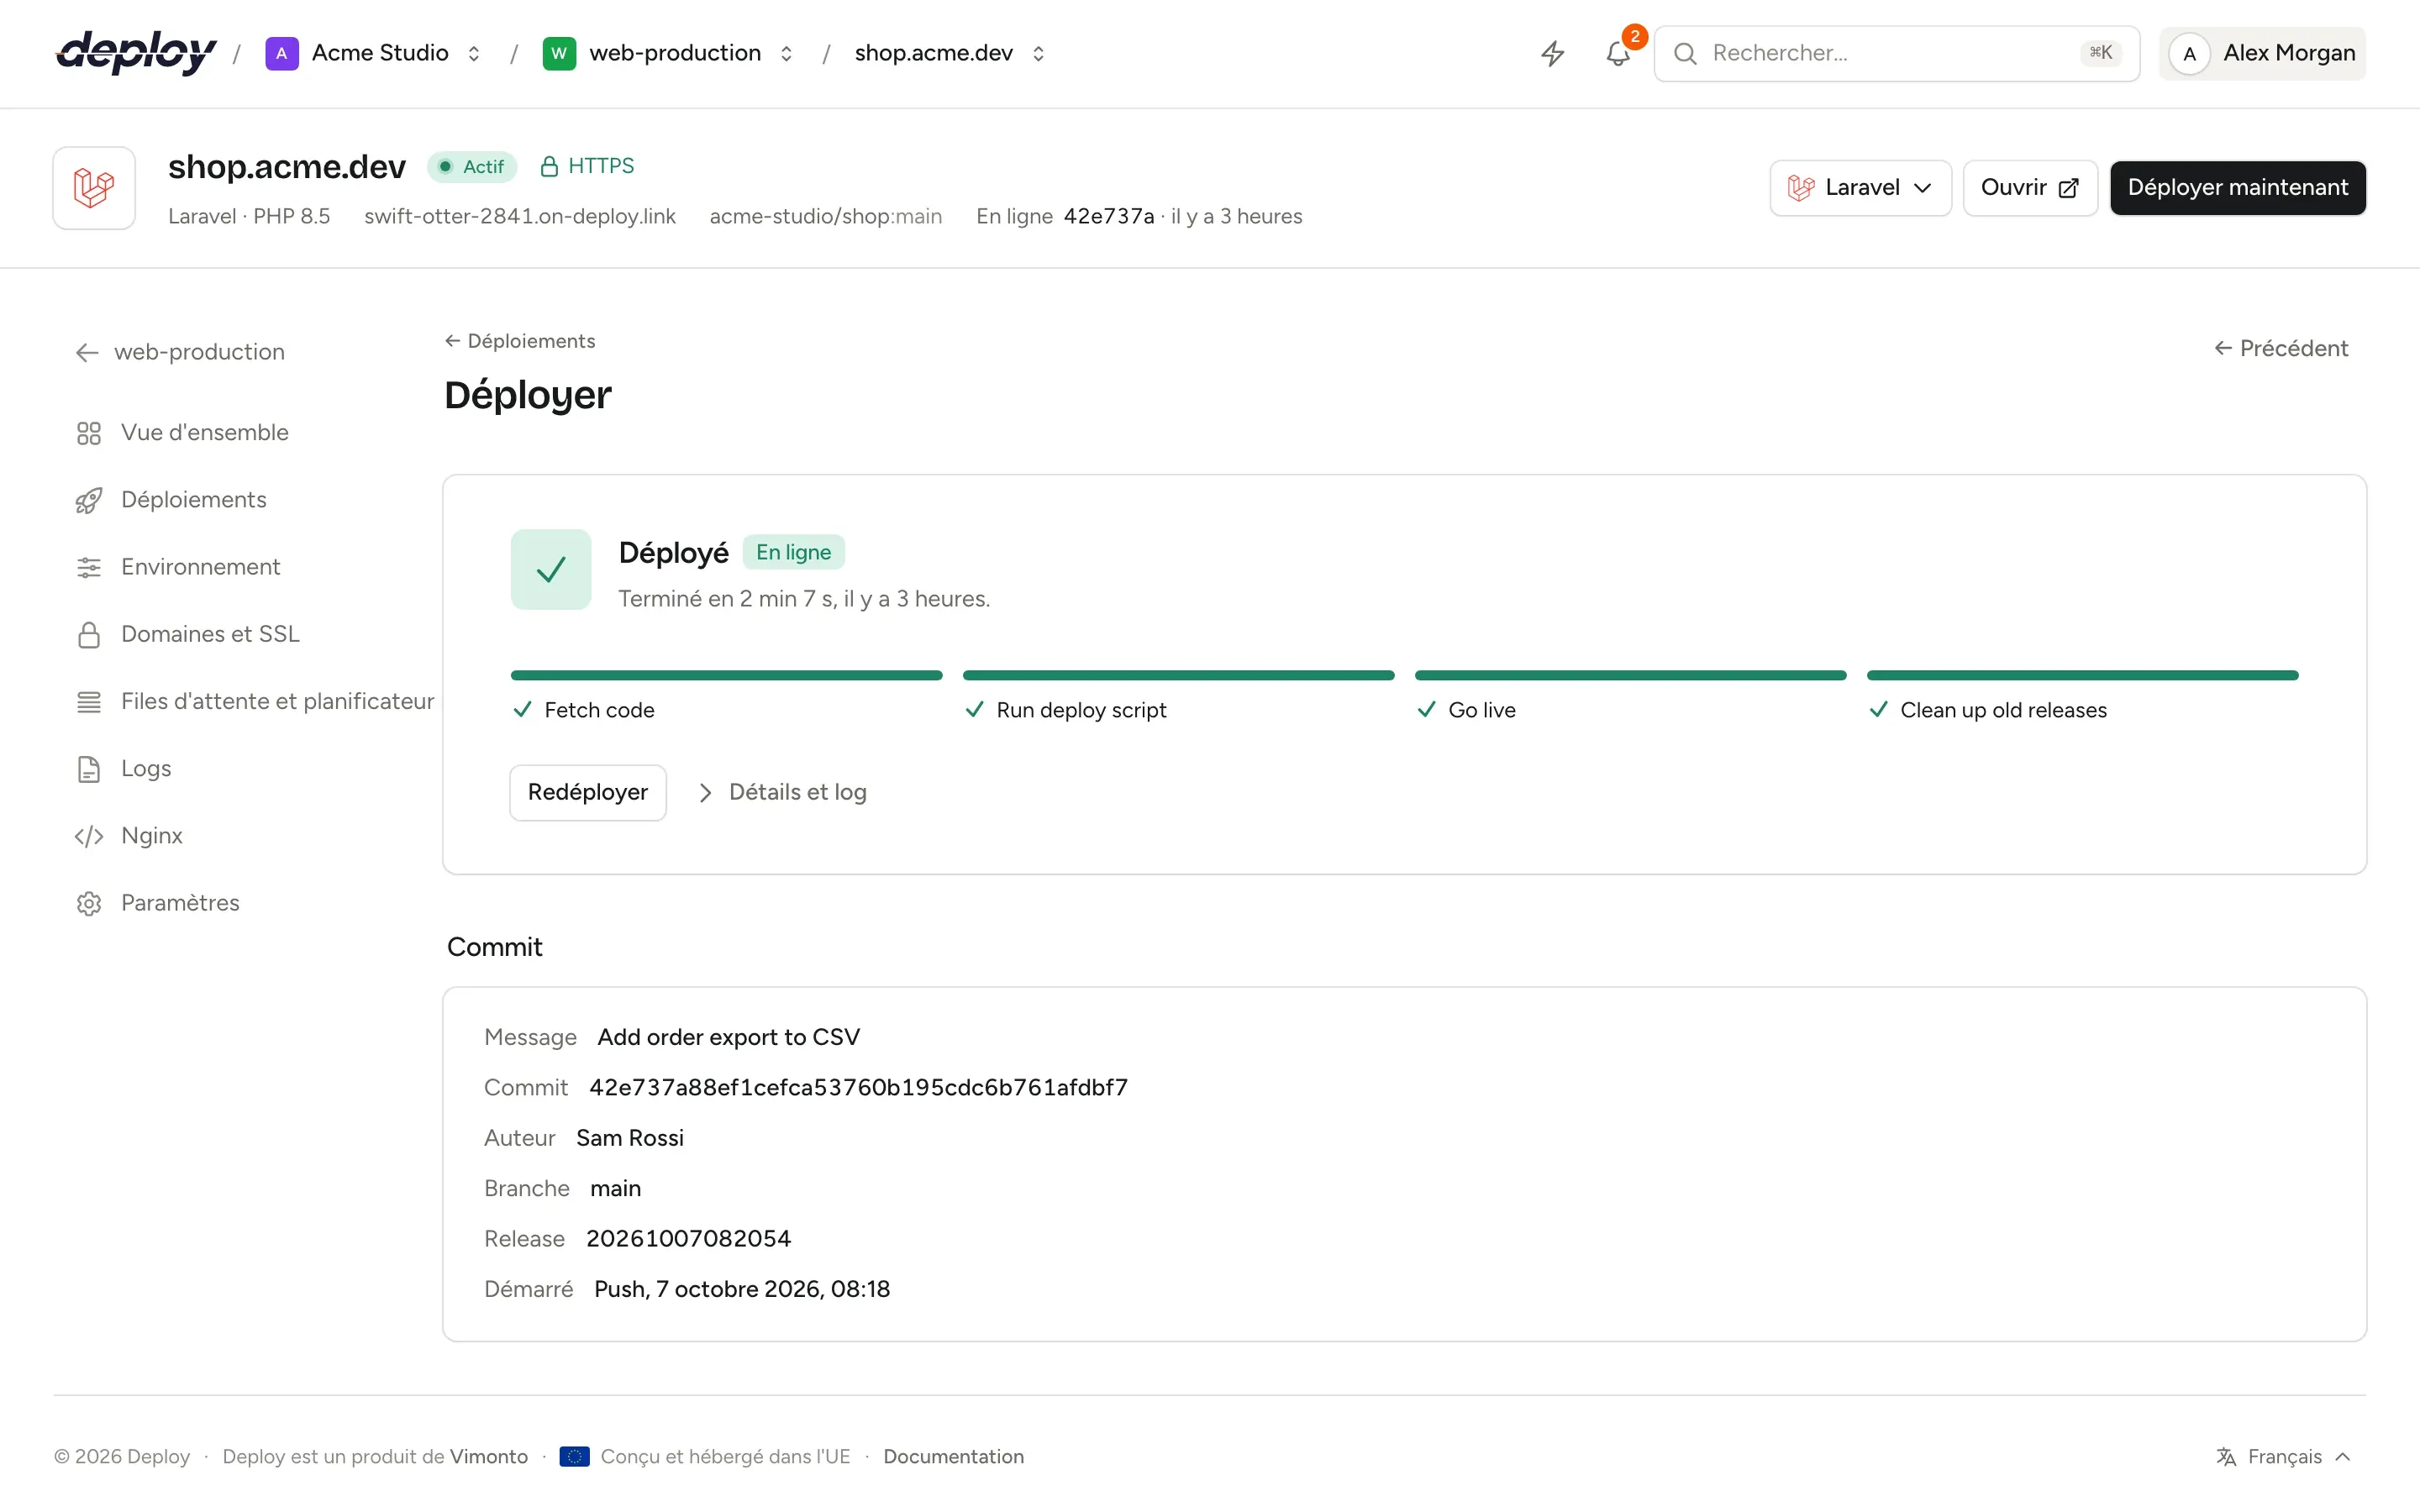Expand the shop.acme.dev site switcher

click(x=1038, y=53)
